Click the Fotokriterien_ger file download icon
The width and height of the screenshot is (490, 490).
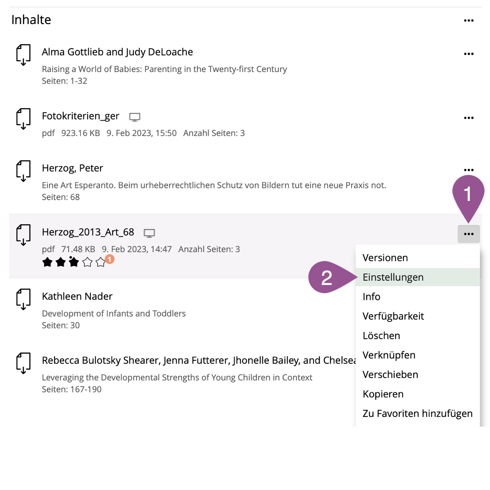(23, 119)
